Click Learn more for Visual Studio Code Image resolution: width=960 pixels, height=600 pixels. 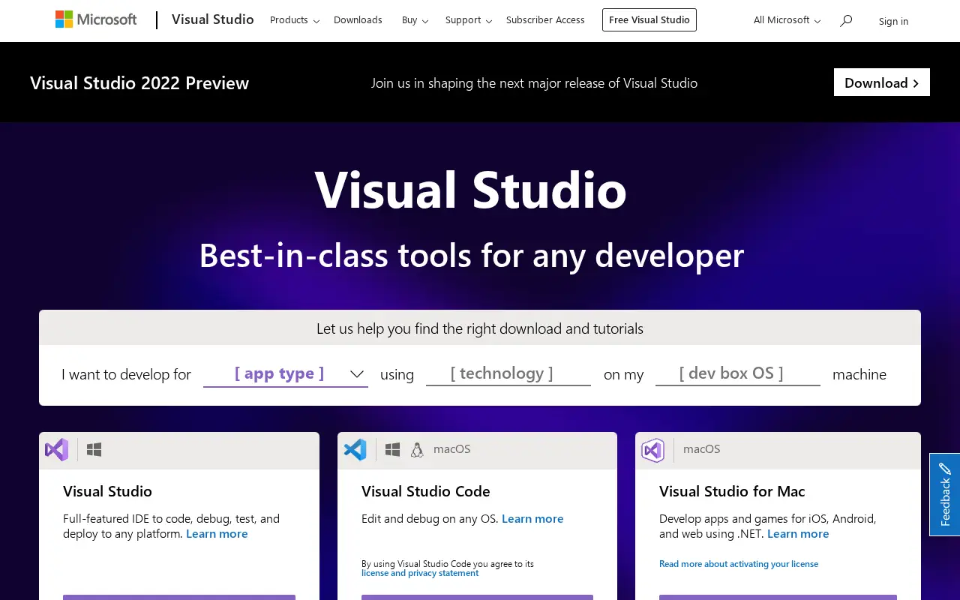(532, 519)
